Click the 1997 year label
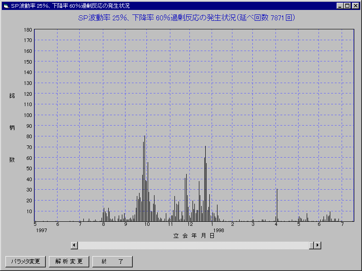 41,230
